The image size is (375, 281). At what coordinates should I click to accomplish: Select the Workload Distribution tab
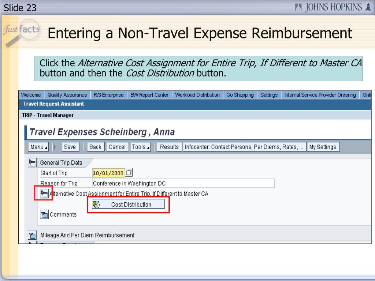pos(197,95)
